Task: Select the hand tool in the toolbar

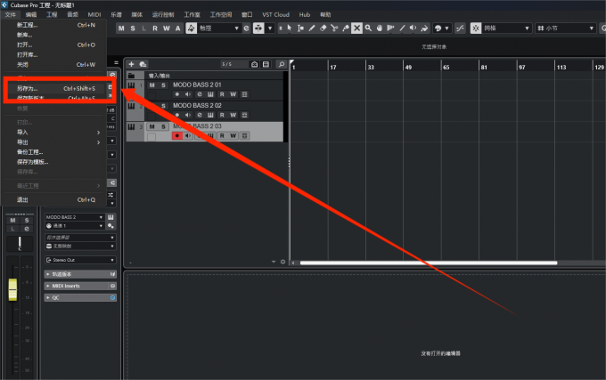Action: point(380,28)
